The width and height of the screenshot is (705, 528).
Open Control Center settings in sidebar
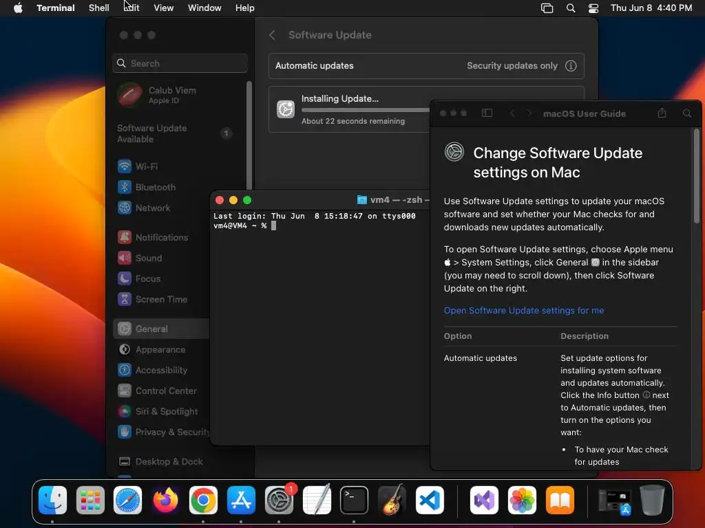pos(158,390)
